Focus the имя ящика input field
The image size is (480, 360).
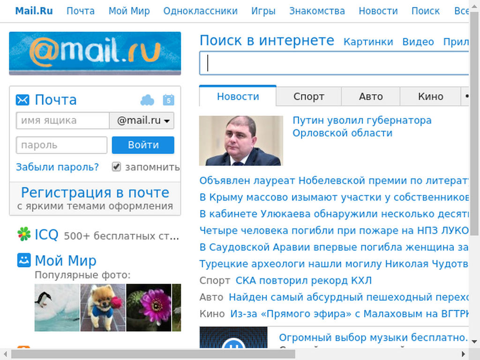point(63,120)
